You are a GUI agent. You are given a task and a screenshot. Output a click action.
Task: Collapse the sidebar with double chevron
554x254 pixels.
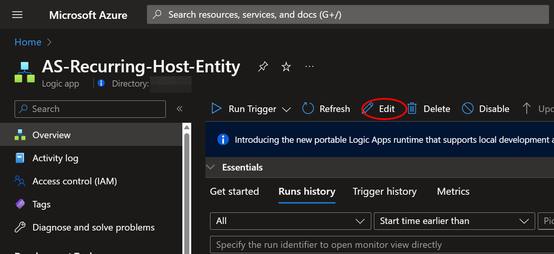coord(179,109)
